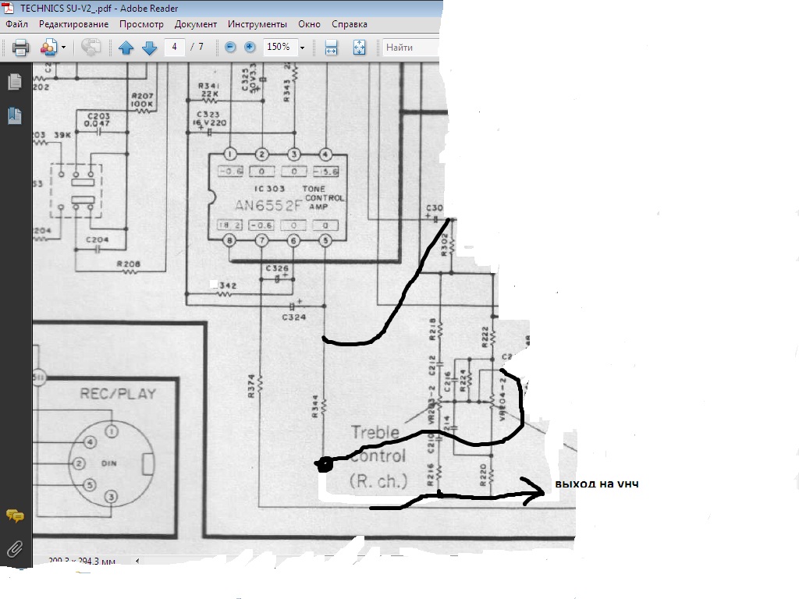Open the Pages panel in sidebar
Viewport: 799px width, 599px height.
coord(15,81)
